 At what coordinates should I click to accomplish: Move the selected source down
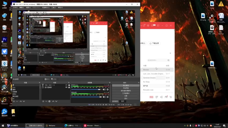tap(56, 101)
